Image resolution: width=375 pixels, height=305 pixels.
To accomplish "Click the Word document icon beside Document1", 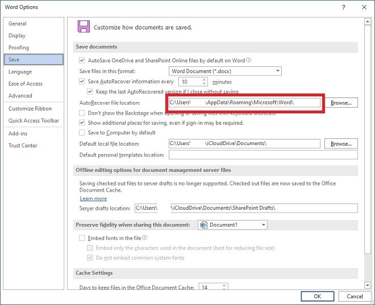I will 204,225.
